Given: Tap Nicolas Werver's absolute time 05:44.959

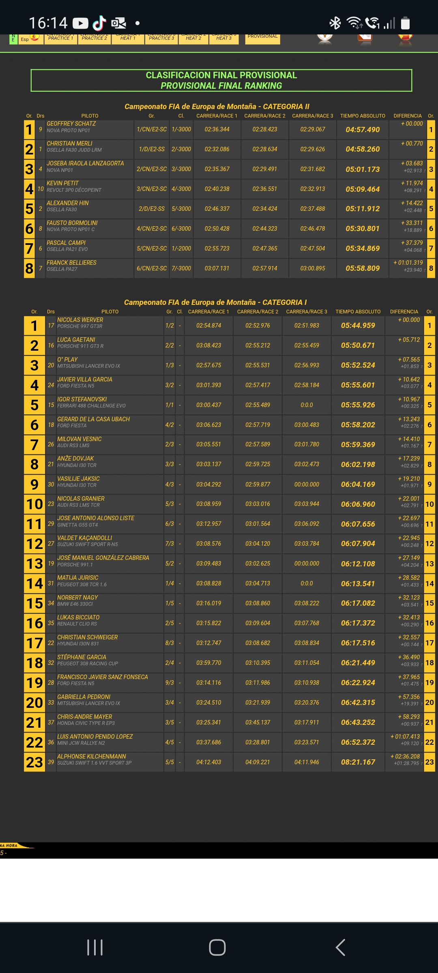Looking at the screenshot, I should tap(358, 326).
